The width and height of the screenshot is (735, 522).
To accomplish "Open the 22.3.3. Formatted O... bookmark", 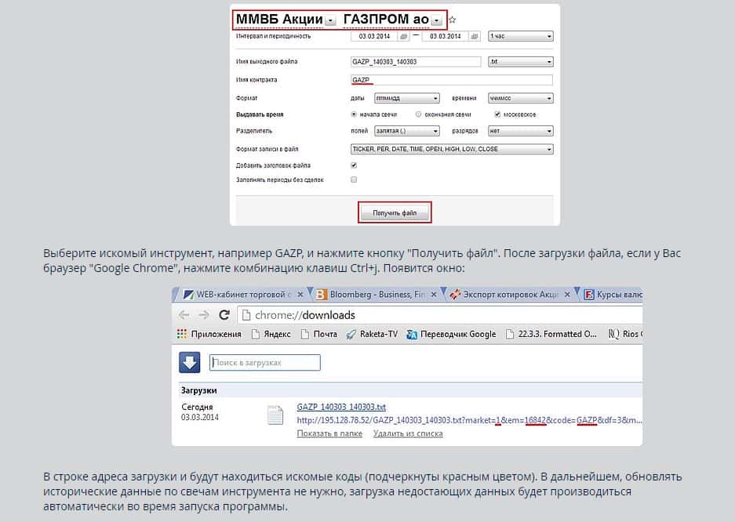I will 551,334.
